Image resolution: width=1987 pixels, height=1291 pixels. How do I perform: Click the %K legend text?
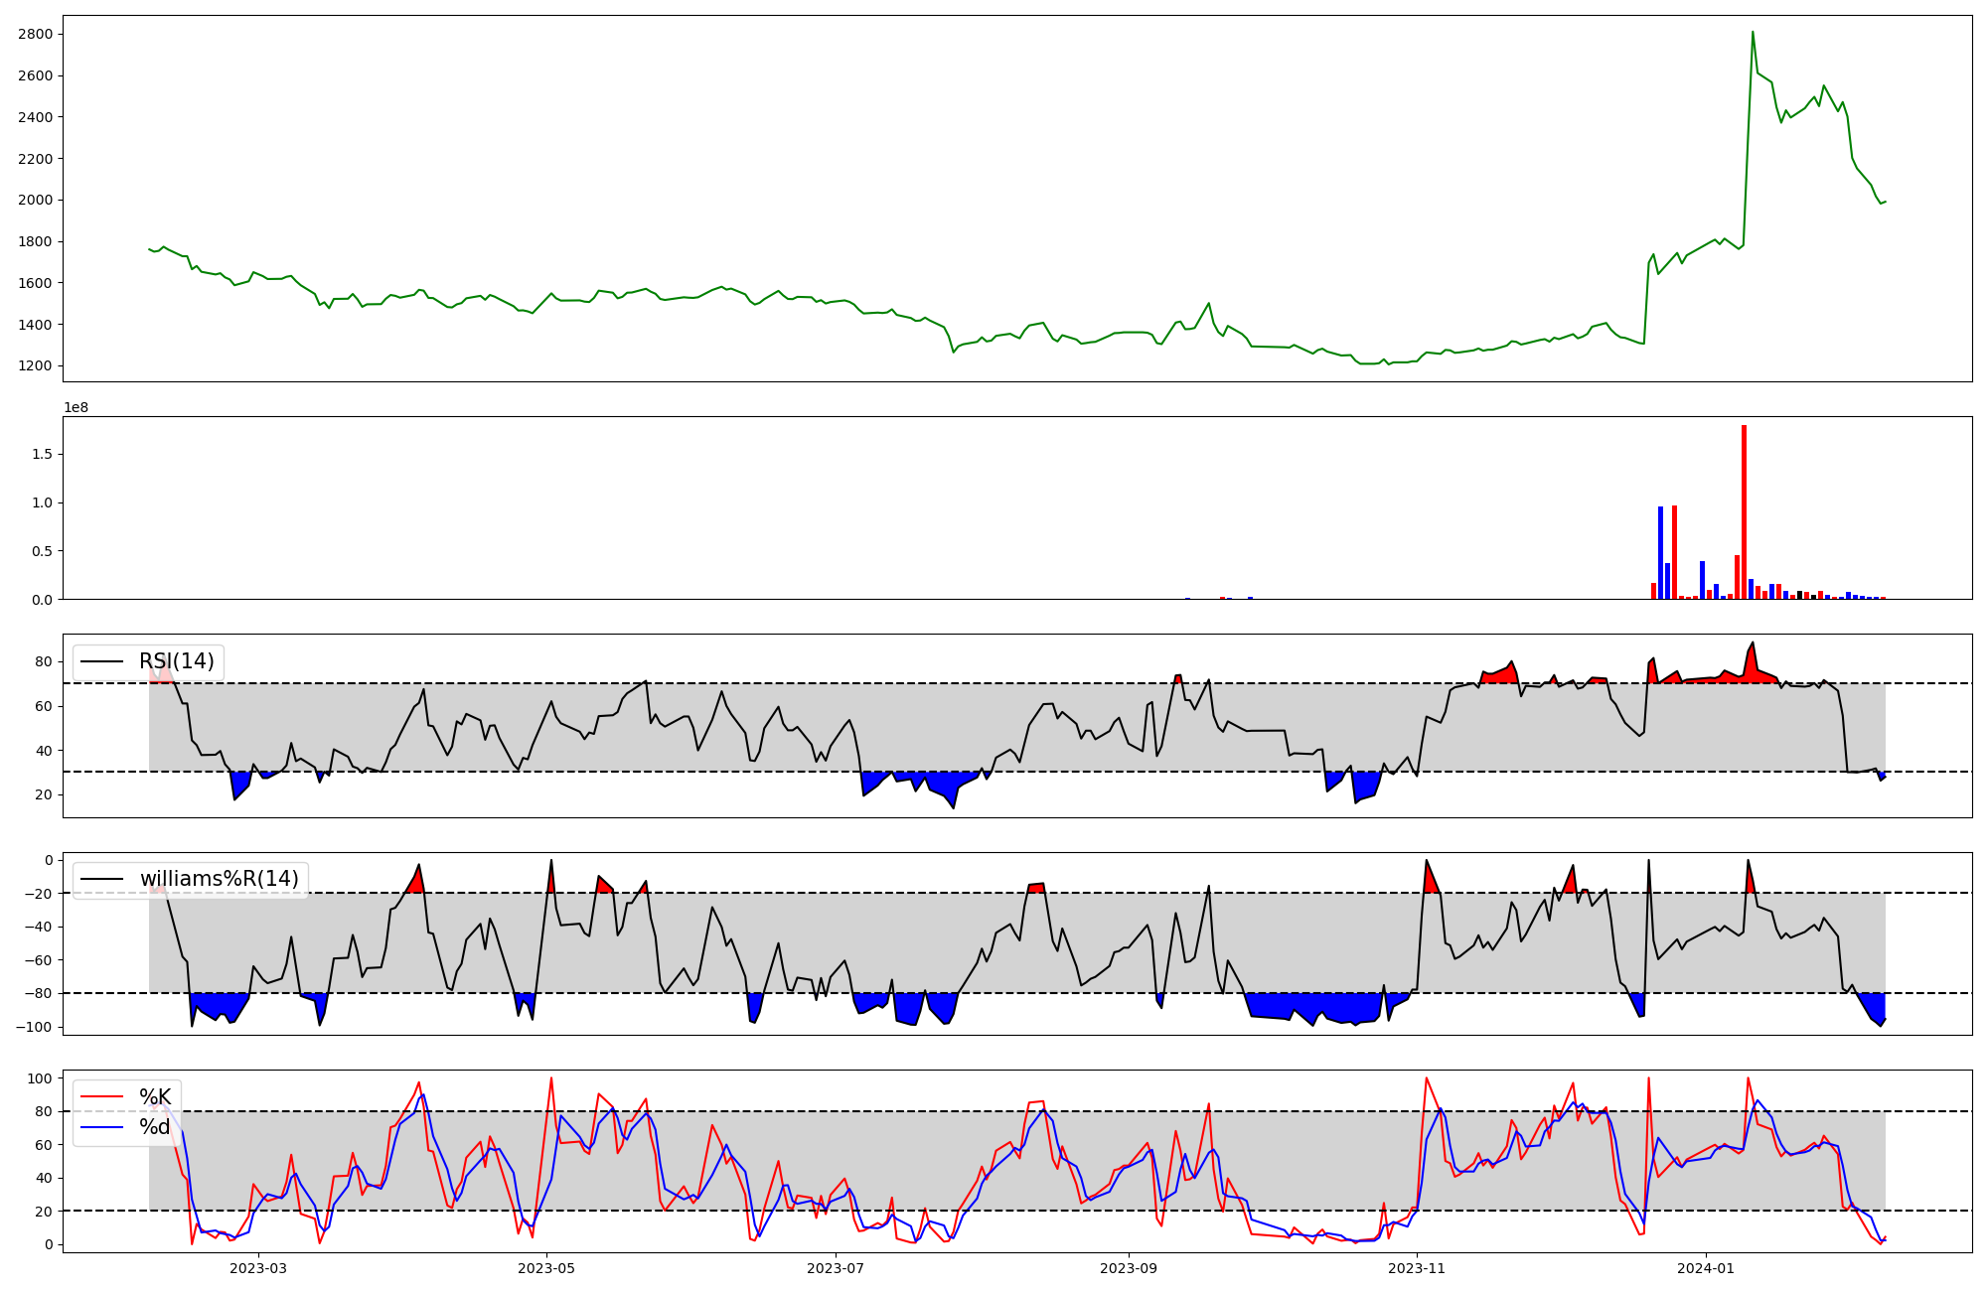155,1097
